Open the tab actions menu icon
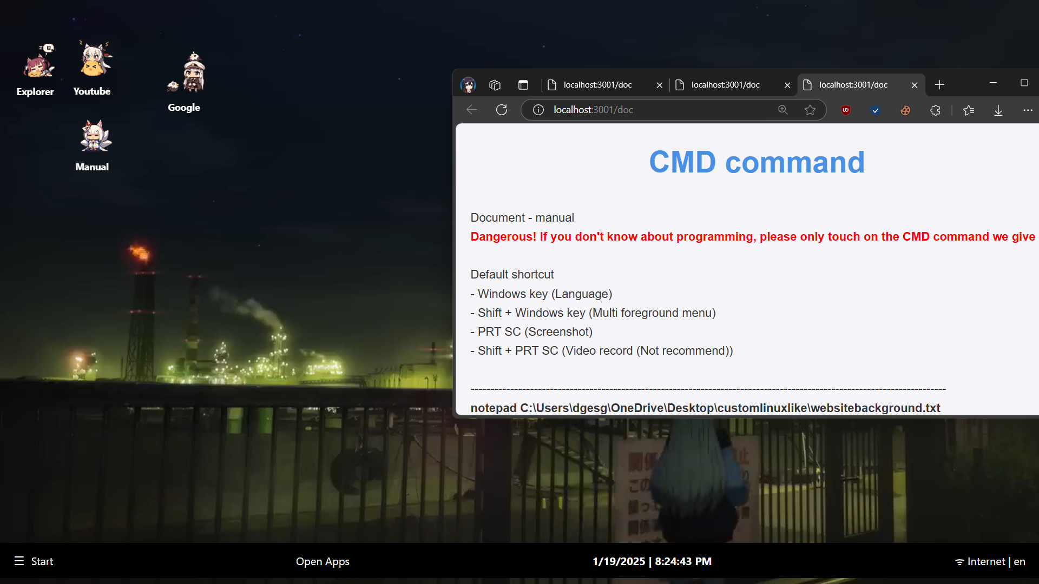Image resolution: width=1039 pixels, height=584 pixels. tap(523, 85)
